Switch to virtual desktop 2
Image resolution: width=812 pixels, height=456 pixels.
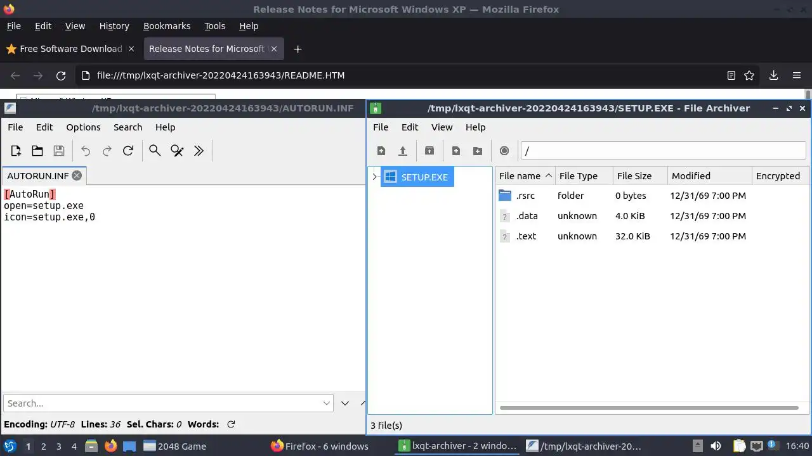click(x=43, y=446)
